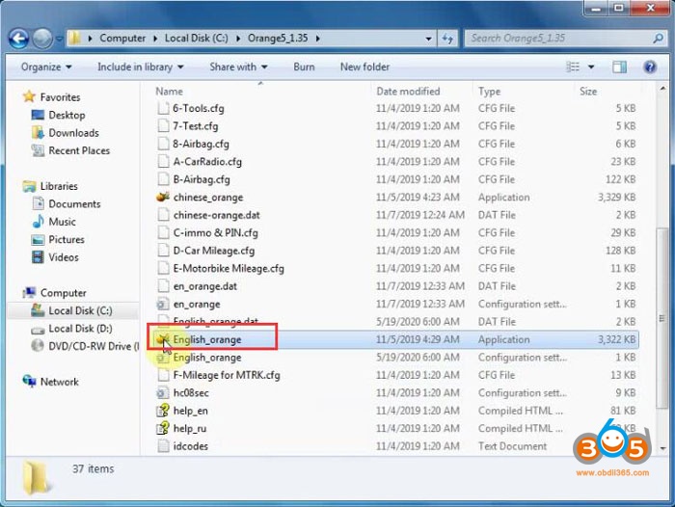The height and width of the screenshot is (507, 675).
Task: Toggle the preview pane icon
Action: coord(619,67)
